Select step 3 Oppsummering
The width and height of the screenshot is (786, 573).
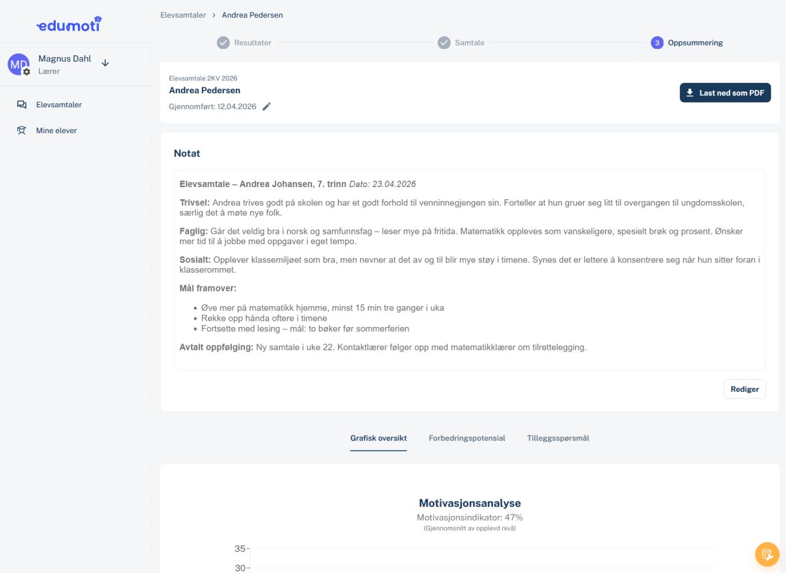tap(687, 43)
